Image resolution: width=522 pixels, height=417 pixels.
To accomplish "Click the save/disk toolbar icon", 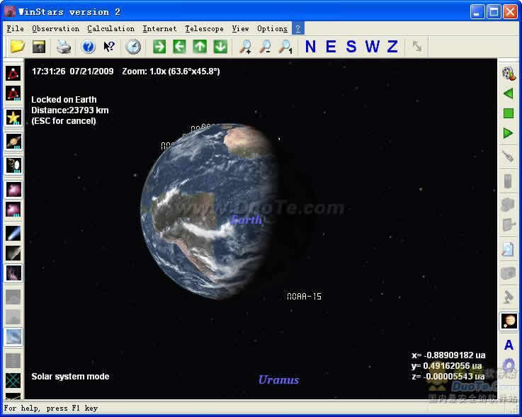I will 39,47.
